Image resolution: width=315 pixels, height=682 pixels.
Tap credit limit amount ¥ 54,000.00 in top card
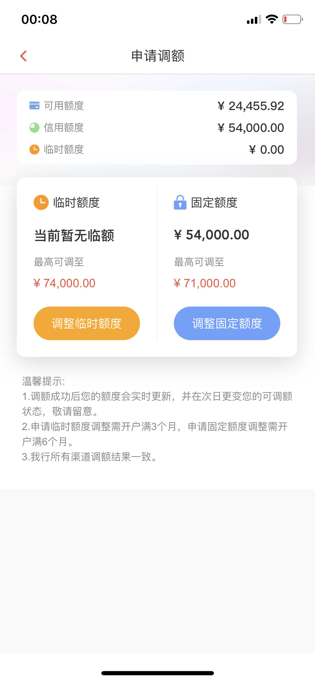click(x=251, y=128)
